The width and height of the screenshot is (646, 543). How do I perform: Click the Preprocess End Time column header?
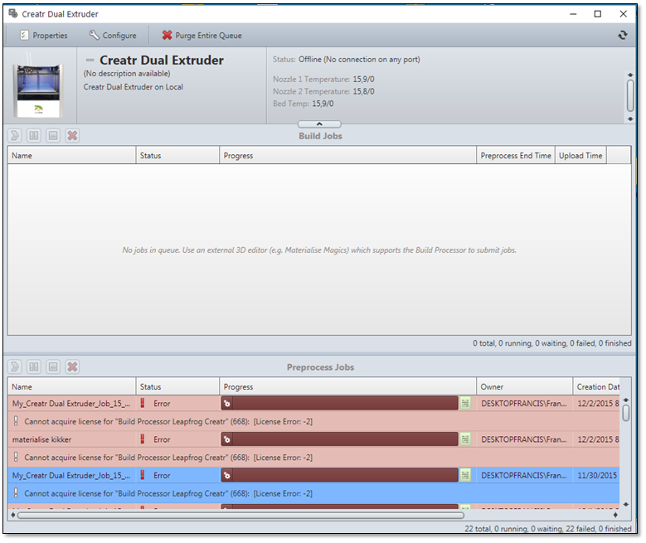516,155
